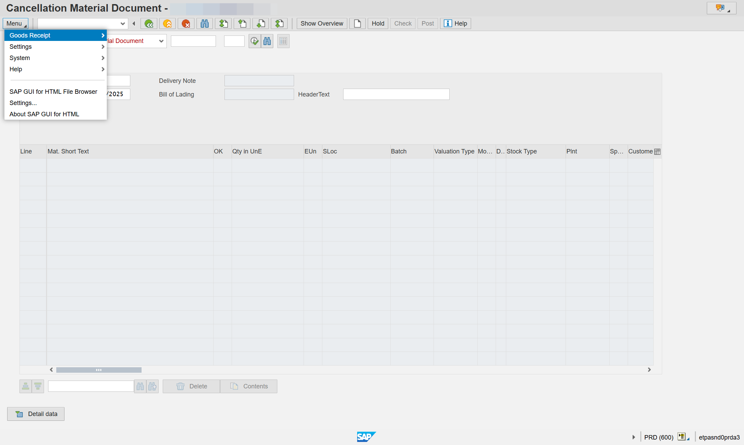Screen dimensions: 744x445
Task: Click the scroll left arrow of table
Action: (51, 370)
